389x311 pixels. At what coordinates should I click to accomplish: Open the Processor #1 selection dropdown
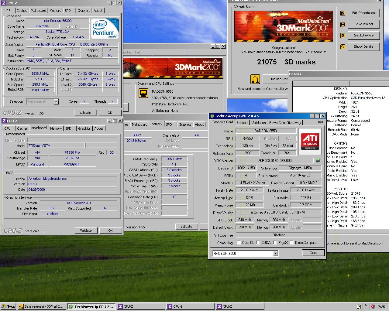(x=56, y=102)
